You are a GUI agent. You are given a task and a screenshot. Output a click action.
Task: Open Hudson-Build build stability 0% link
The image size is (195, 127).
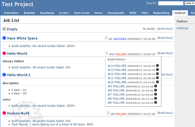point(38,121)
